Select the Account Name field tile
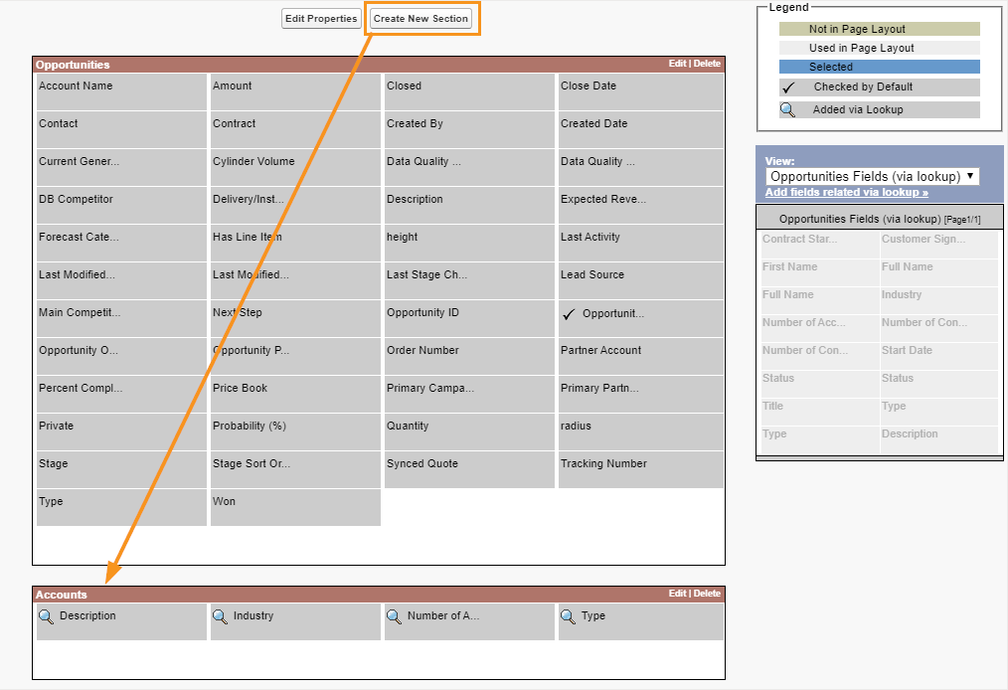 pyautogui.click(x=121, y=91)
